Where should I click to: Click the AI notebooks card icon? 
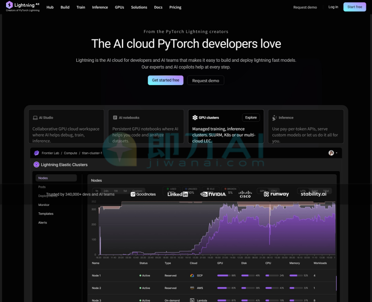[114, 118]
